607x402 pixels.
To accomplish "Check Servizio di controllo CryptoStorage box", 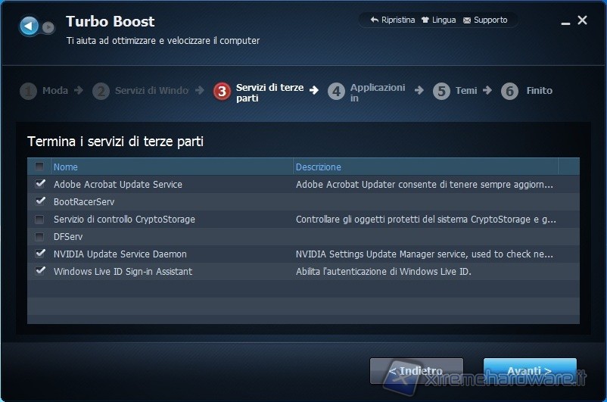I will click(40, 219).
